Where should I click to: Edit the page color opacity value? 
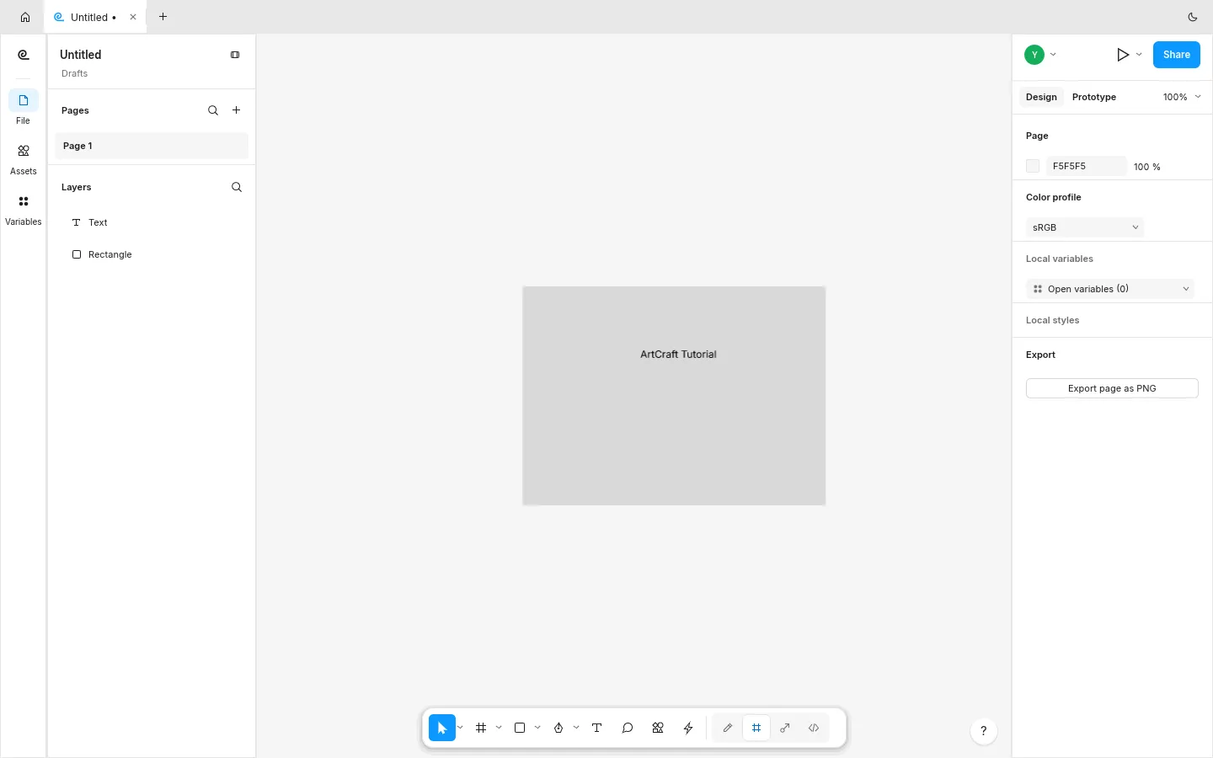click(x=1146, y=167)
